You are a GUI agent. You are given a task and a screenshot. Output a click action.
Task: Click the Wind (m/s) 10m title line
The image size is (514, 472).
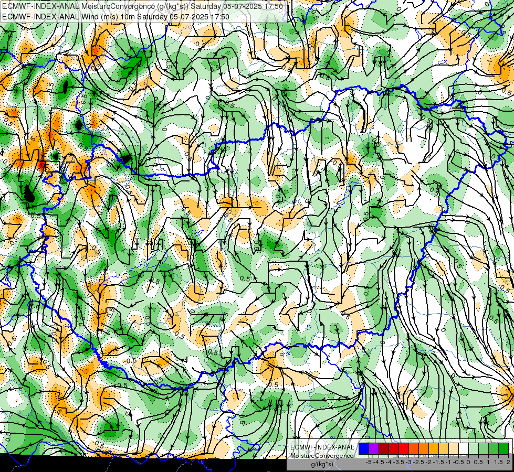click(x=116, y=17)
